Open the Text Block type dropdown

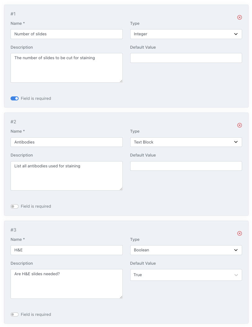pos(186,142)
